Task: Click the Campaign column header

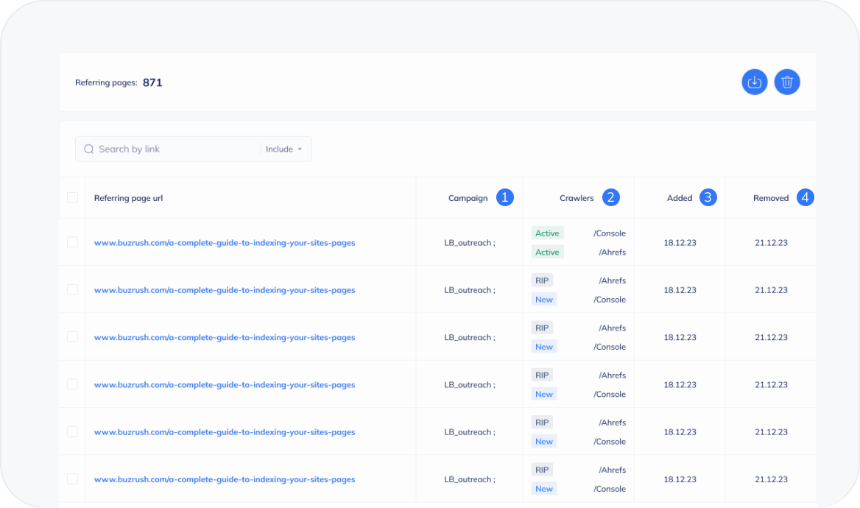Action: point(468,198)
